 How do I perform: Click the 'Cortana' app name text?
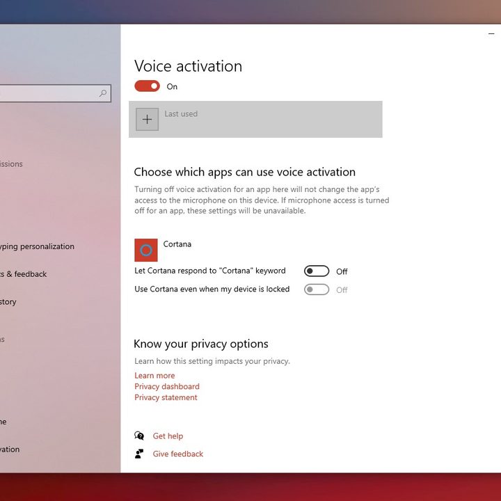pos(177,244)
